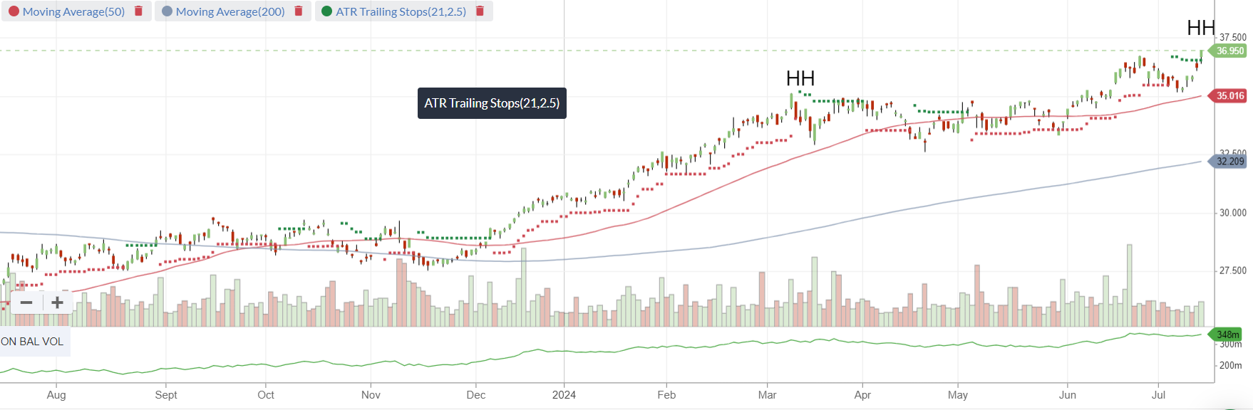Viewport: 1253px width, 410px height.
Task: Click the Jul label on the time axis
Action: [1159, 395]
